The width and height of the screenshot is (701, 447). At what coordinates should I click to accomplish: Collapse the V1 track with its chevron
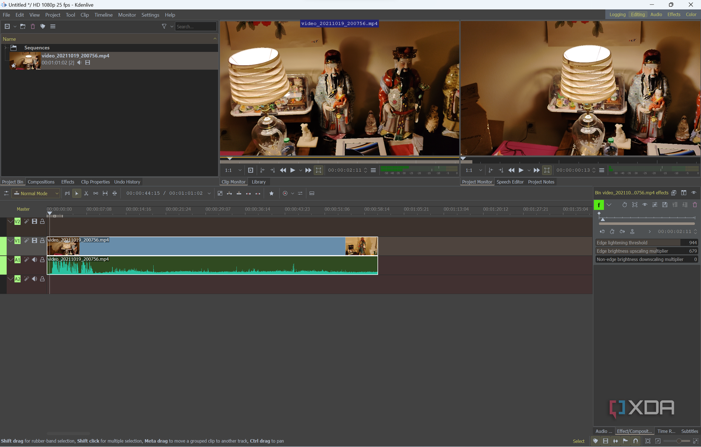click(10, 240)
